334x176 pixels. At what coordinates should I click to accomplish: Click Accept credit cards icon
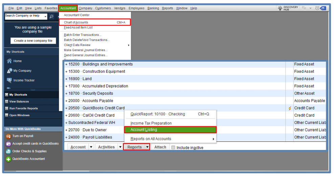pos(8,144)
